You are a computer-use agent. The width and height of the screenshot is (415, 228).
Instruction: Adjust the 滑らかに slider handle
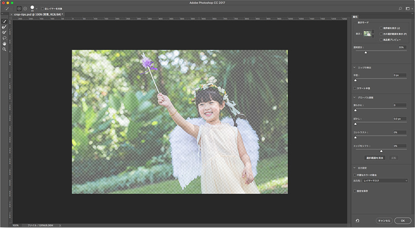click(356, 110)
